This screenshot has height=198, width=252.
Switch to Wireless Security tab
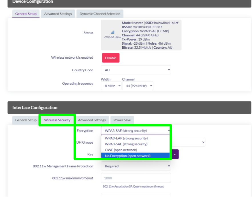click(x=57, y=120)
